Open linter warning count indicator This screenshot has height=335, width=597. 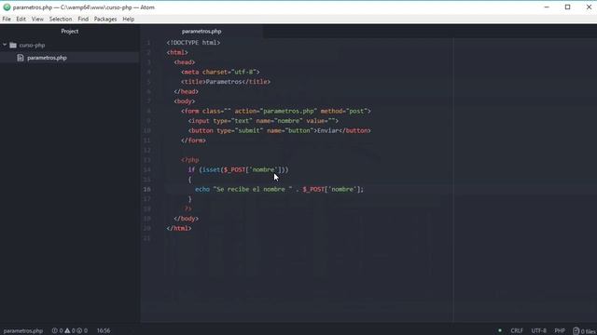tap(70, 331)
